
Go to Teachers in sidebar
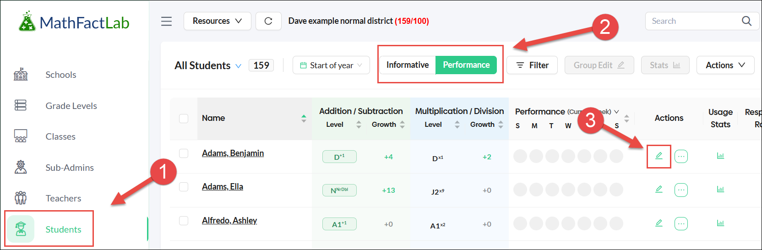click(x=63, y=198)
